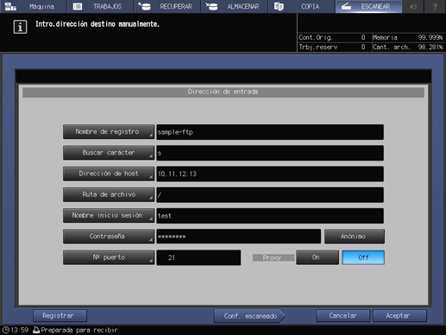Select the COPIA tab
This screenshot has width=446, height=335.
point(301,6)
